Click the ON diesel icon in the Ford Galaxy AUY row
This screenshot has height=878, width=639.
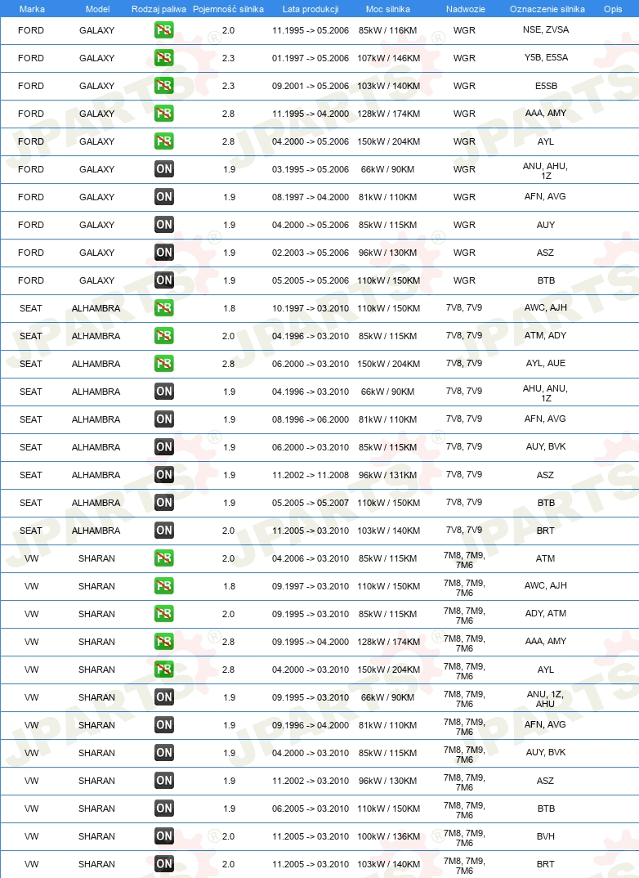click(x=164, y=225)
